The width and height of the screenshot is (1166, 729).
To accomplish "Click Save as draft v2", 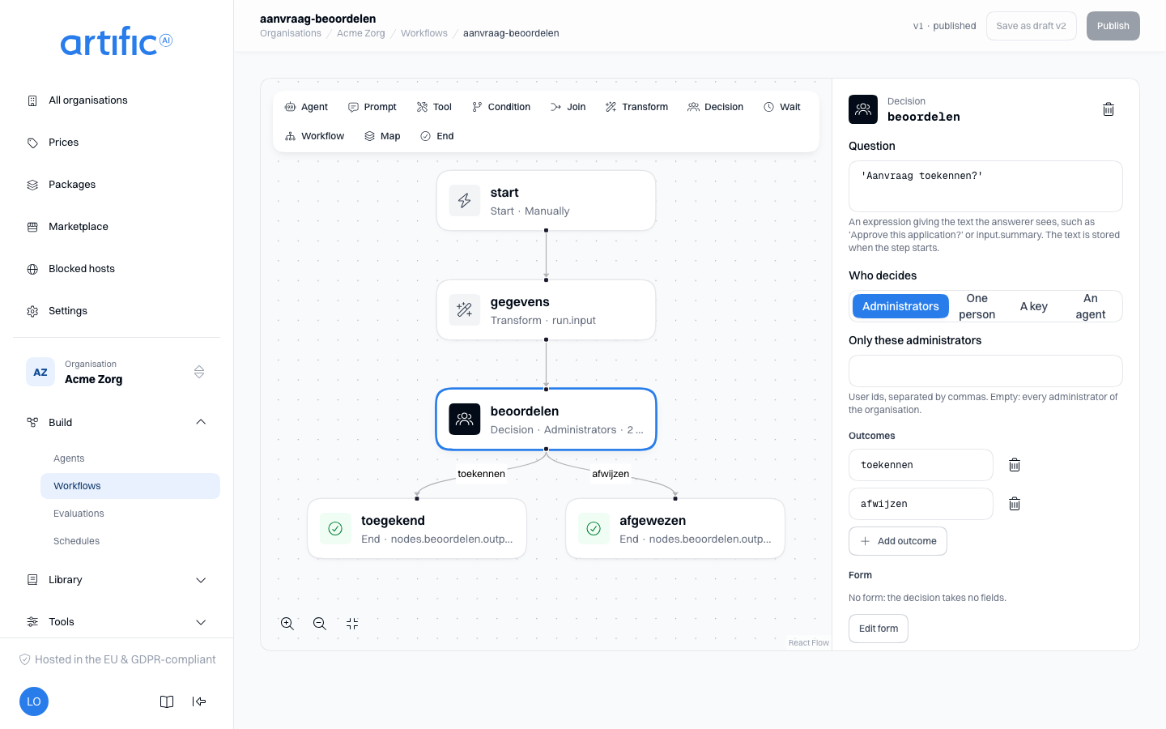I will pyautogui.click(x=1032, y=26).
